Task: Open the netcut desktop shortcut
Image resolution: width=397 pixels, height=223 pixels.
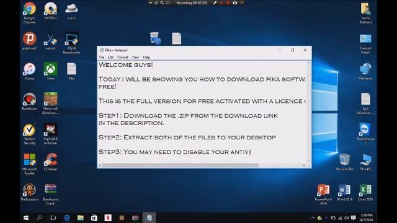Action: [x=50, y=41]
